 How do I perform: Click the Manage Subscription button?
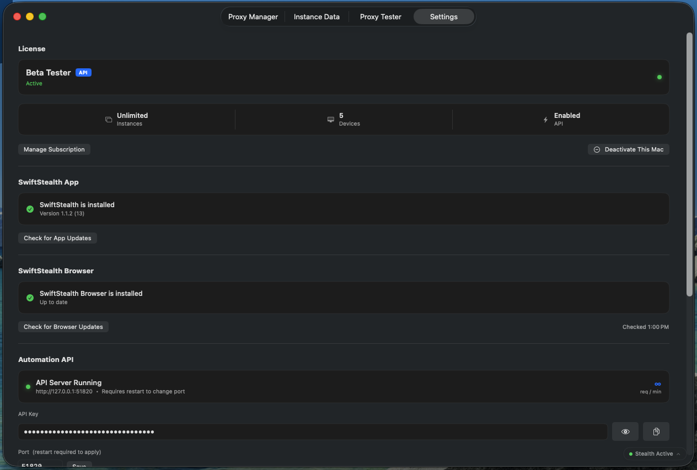[54, 149]
